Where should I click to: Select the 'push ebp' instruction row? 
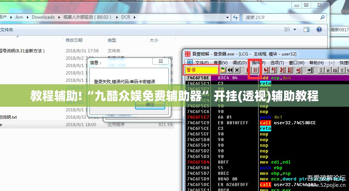(271, 167)
